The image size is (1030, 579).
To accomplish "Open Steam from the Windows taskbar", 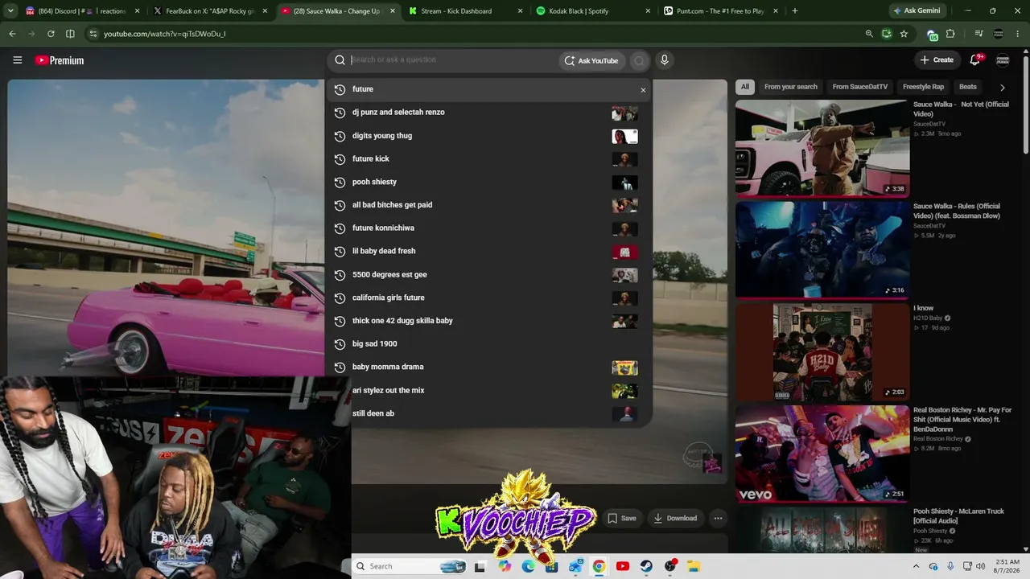I will point(646,566).
